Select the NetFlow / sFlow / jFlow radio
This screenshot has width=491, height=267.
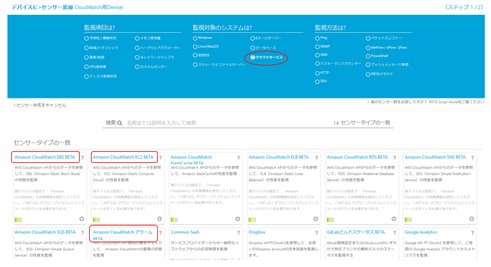(368, 48)
